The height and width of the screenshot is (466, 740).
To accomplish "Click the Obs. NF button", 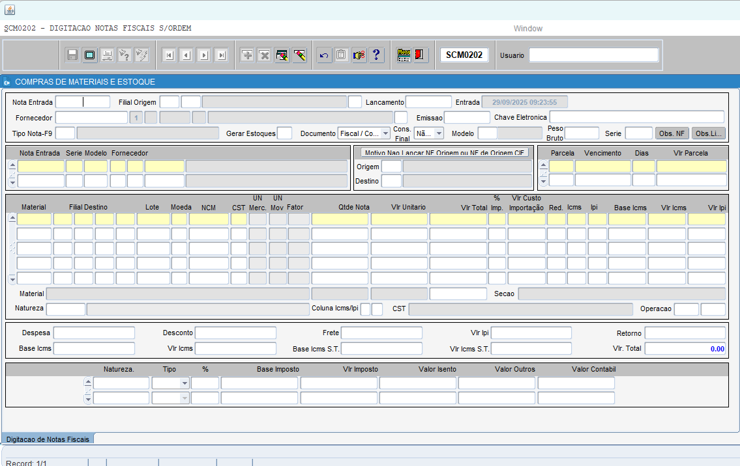I will point(672,133).
